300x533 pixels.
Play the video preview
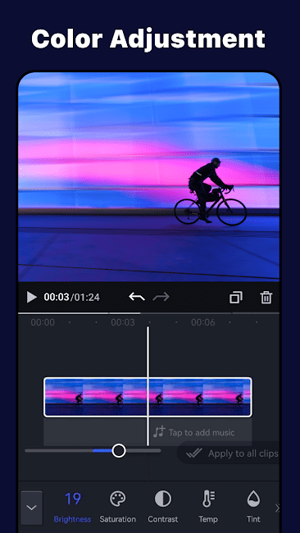[x=32, y=297]
